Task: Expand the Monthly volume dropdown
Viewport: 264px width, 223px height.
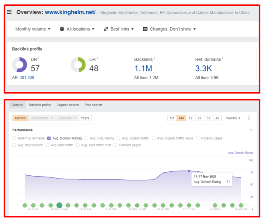Action: click(x=33, y=29)
